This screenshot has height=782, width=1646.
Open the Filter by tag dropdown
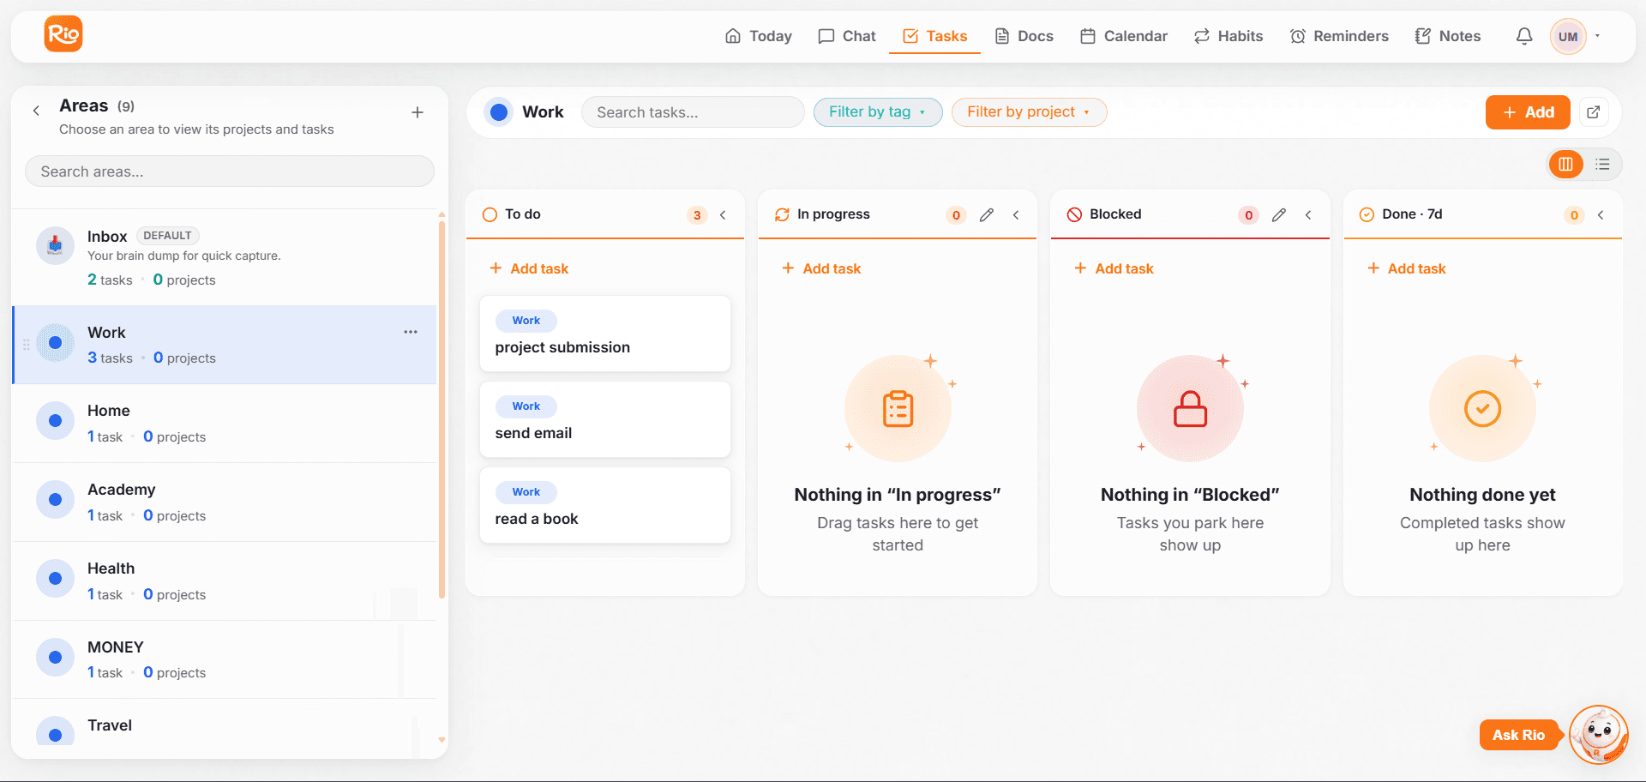pyautogui.click(x=878, y=112)
